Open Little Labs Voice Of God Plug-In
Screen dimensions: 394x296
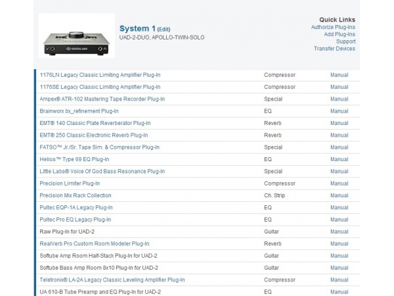(102, 172)
